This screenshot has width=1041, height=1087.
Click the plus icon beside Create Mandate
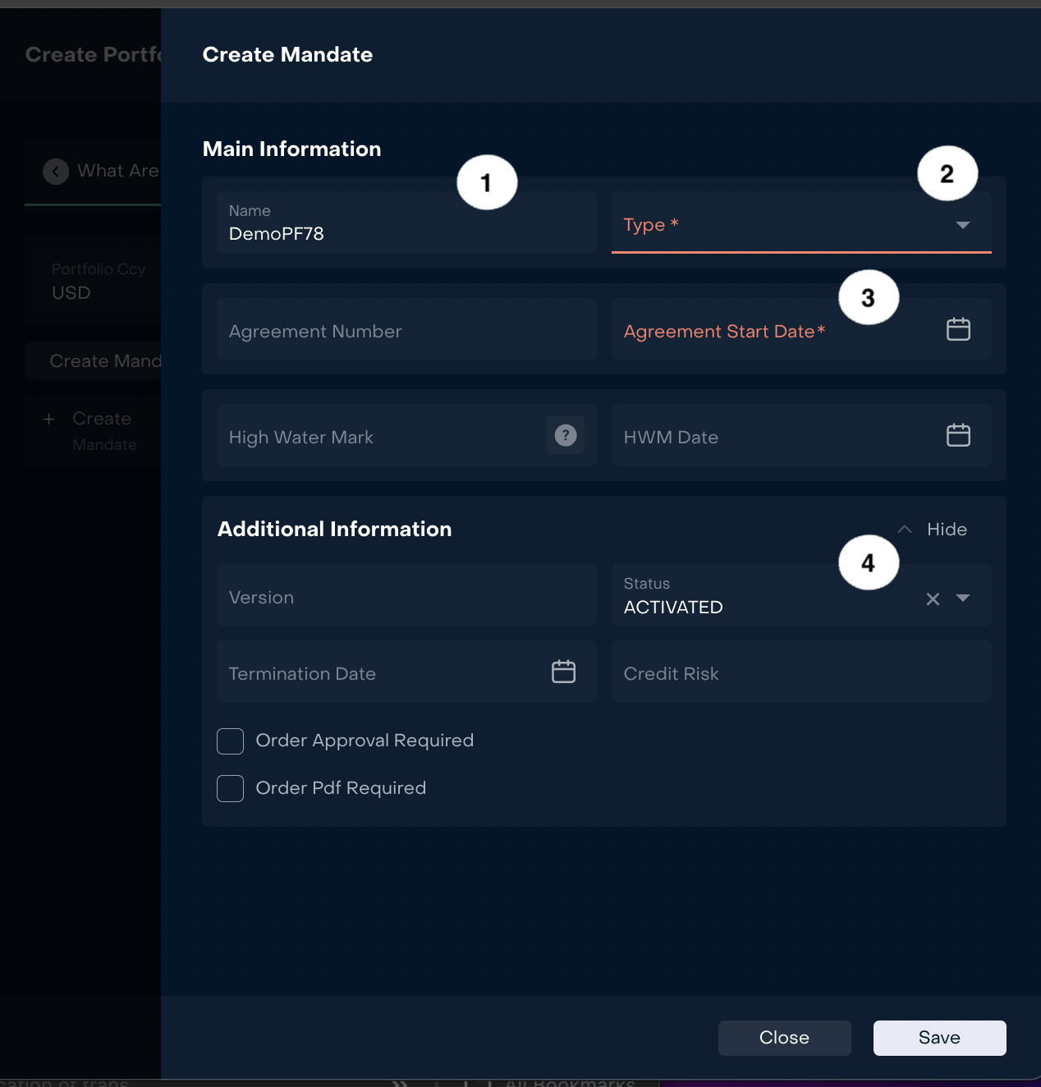48,420
